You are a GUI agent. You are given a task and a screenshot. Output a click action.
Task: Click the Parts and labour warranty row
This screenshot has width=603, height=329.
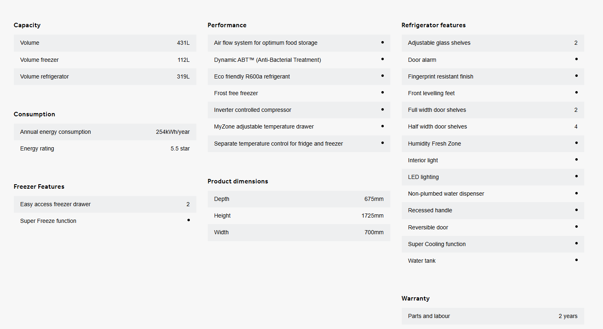coord(493,316)
